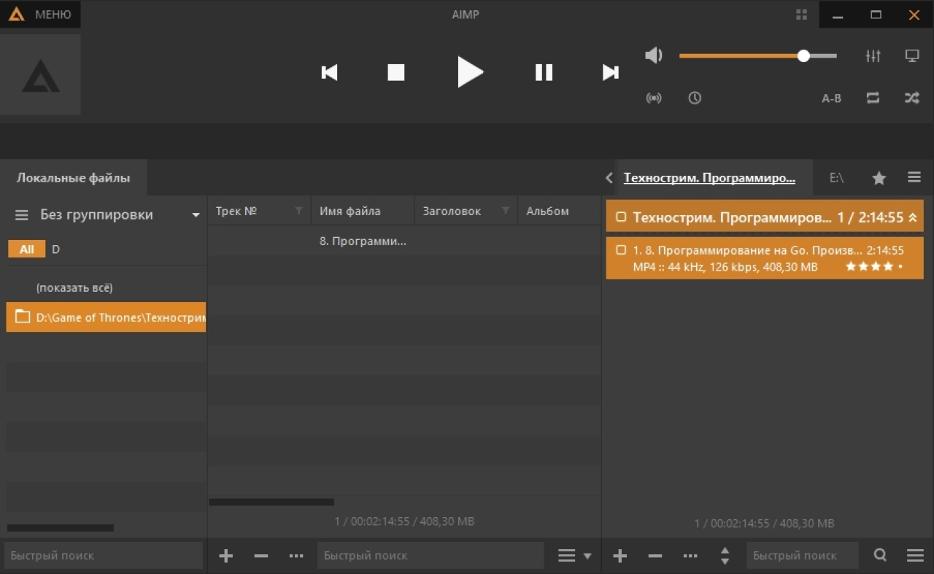
Task: Click the middle Быстрый поиск field
Action: point(431,555)
